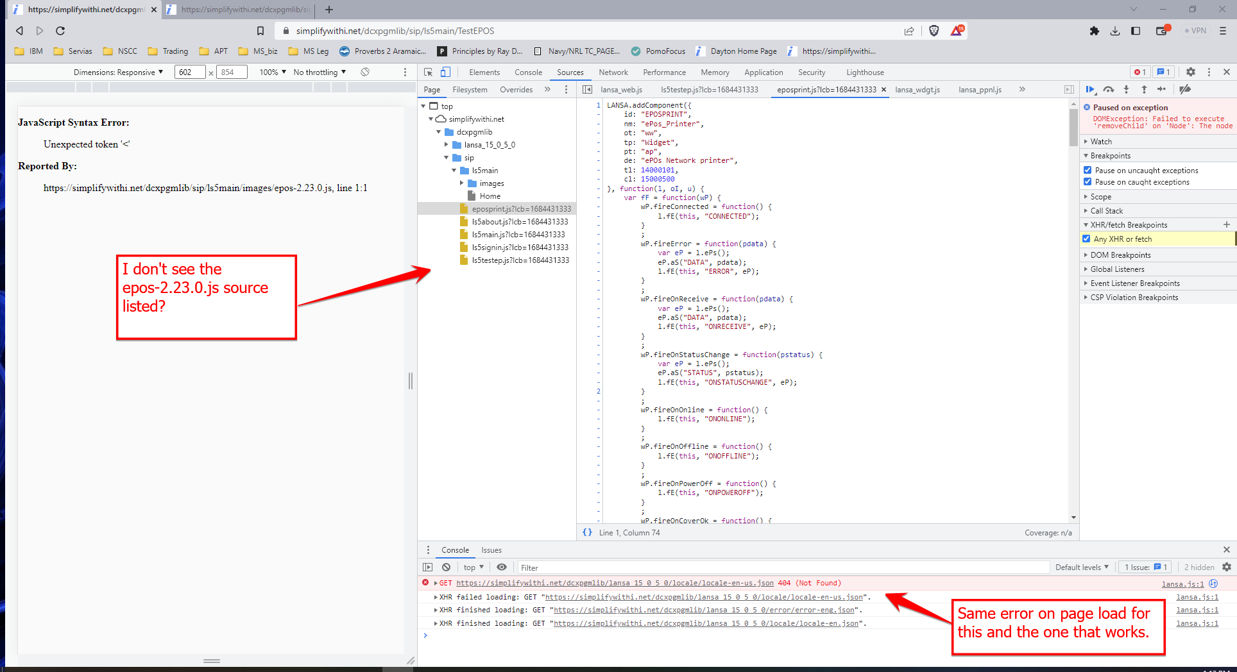The image size is (1237, 672).
Task: Switch to Issues drawer tab
Action: pyautogui.click(x=491, y=550)
